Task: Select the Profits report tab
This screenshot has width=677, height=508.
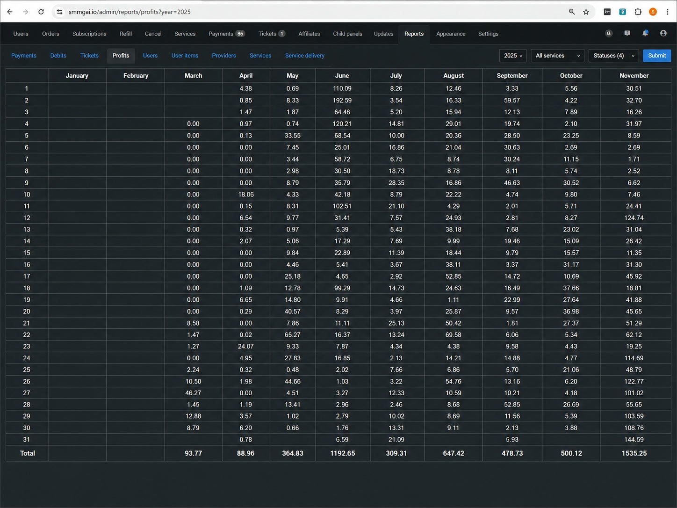Action: coord(121,56)
